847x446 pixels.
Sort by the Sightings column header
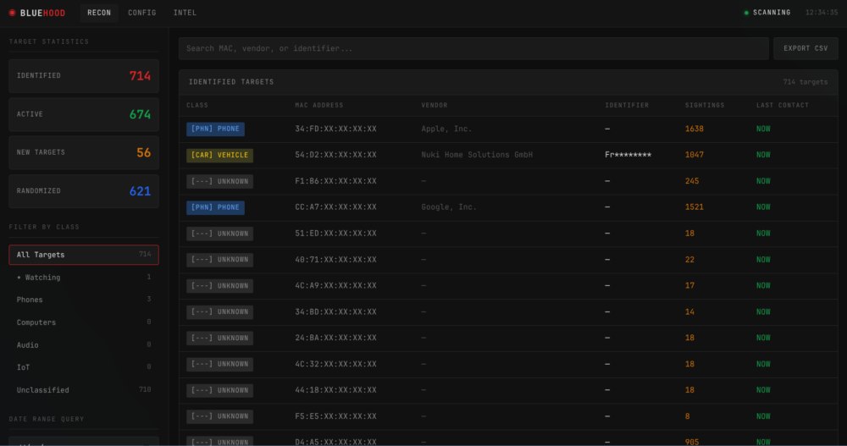[x=705, y=106]
